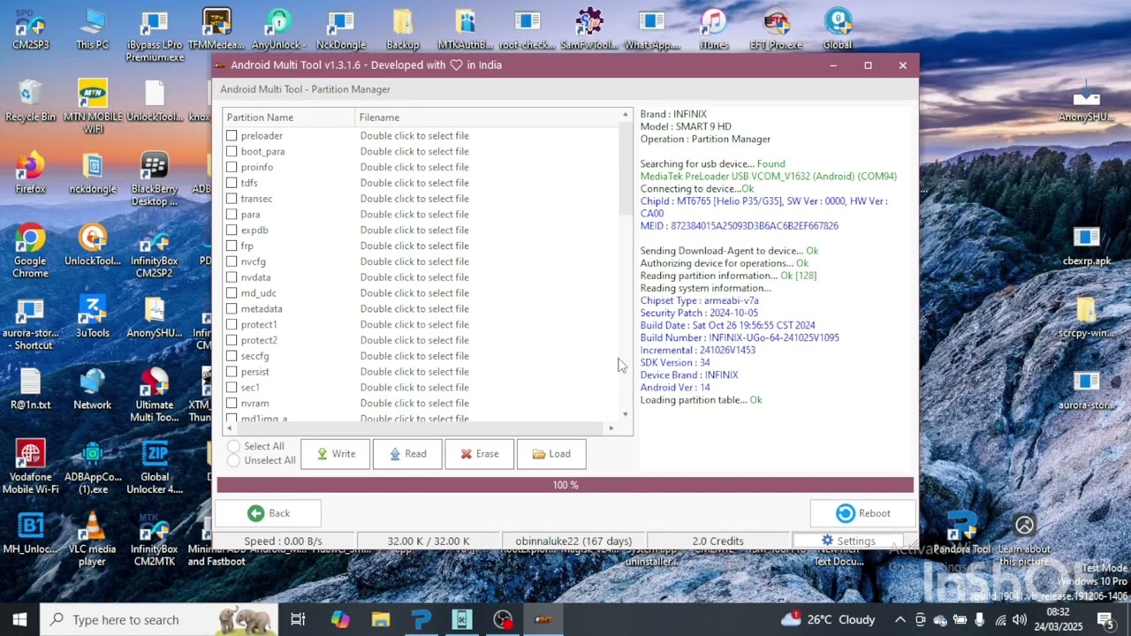Viewport: 1131px width, 636px height.
Task: Click the Erase button
Action: [x=479, y=454]
